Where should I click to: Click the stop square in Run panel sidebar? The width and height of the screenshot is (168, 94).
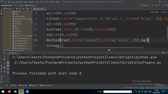click(x=4, y=63)
